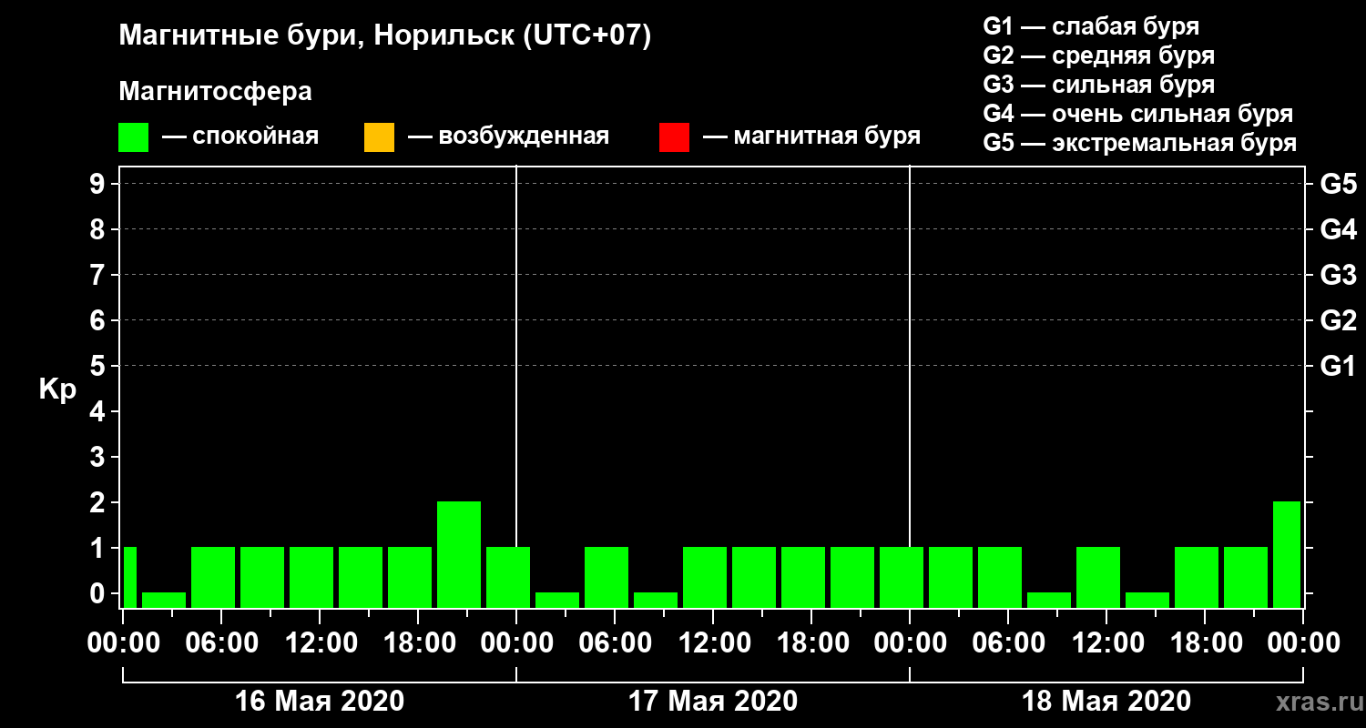Select the chart title 'Магнитные бури, Норильск (UTC+07)'
Screen dimensions: 1366x728
coord(385,37)
